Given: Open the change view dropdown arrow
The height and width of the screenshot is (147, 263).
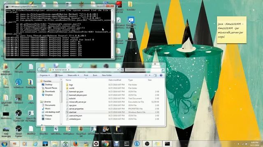Looking at the screenshot, I should point(150,75).
